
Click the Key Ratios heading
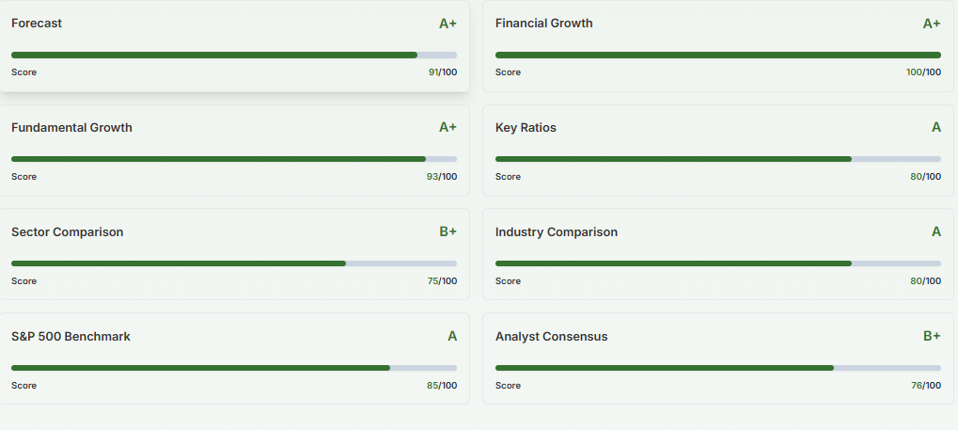point(526,128)
